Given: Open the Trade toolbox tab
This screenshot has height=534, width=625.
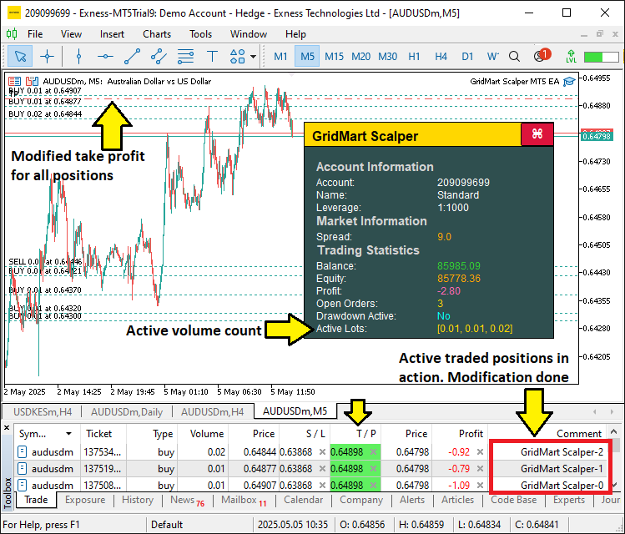Looking at the screenshot, I should pos(36,500).
